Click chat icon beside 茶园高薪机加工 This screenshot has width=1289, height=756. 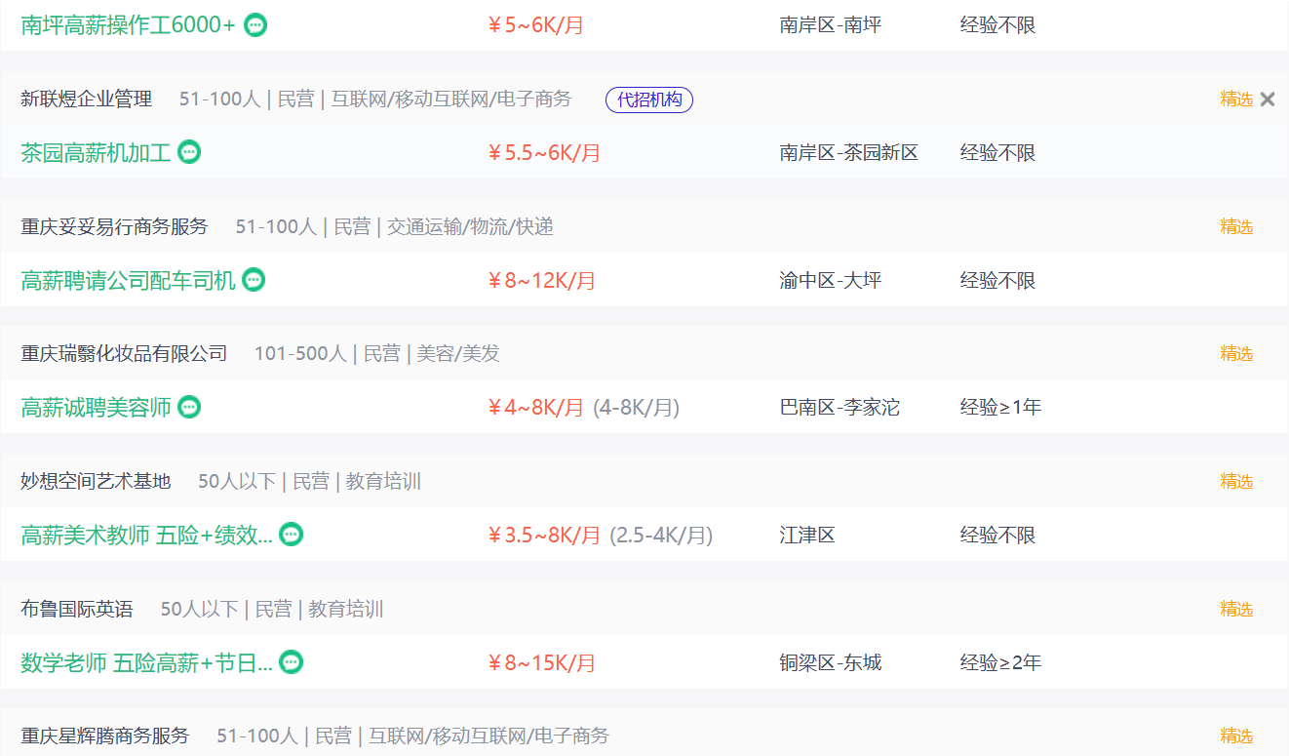click(x=189, y=152)
